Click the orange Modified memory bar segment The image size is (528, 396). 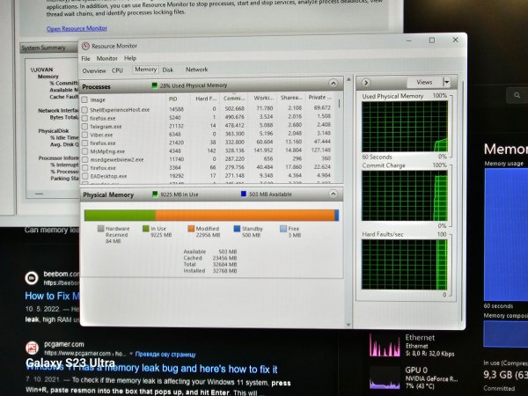245,216
